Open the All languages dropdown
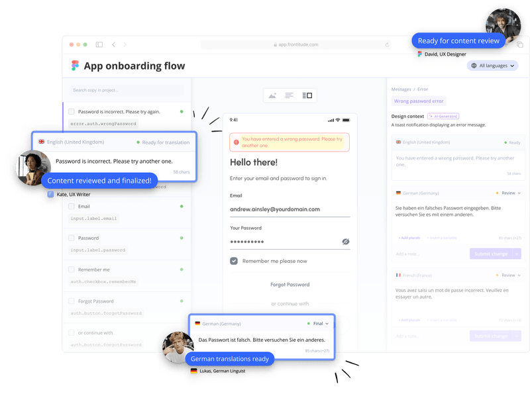The image size is (530, 400). point(494,66)
